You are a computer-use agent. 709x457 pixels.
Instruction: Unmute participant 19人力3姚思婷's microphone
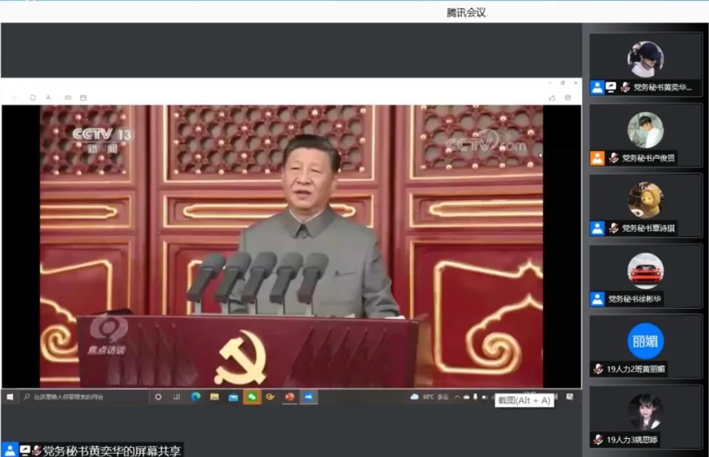(x=599, y=440)
